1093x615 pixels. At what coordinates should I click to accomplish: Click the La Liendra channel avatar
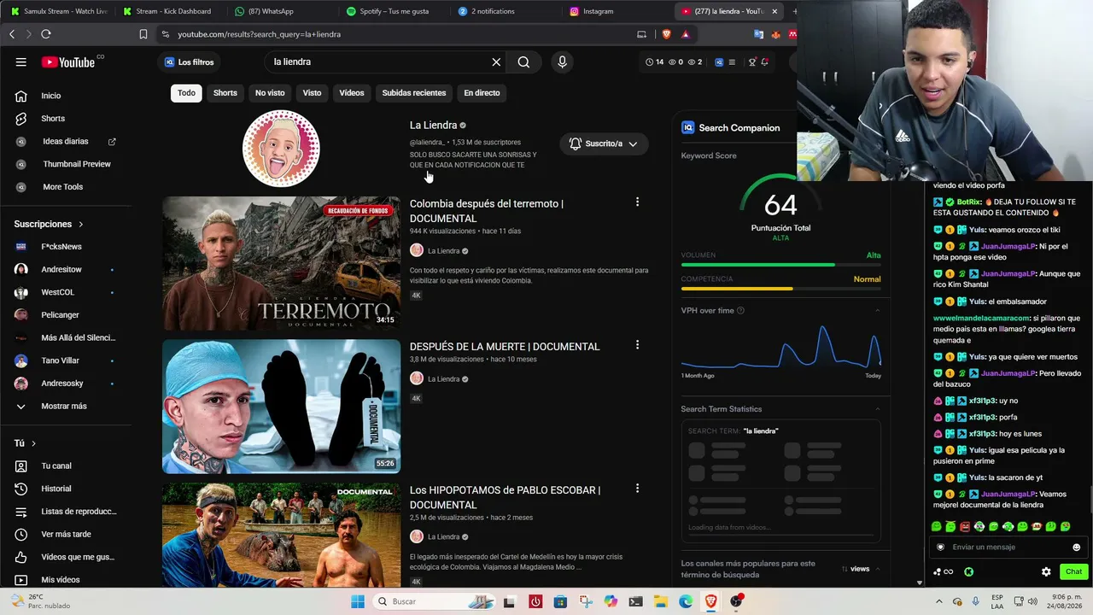tap(281, 148)
